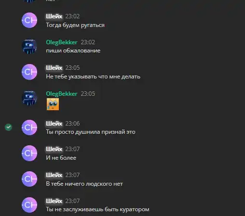Click the 23:07 timestamp on "И не более"
This screenshot has height=216, width=245.
tap(72, 149)
